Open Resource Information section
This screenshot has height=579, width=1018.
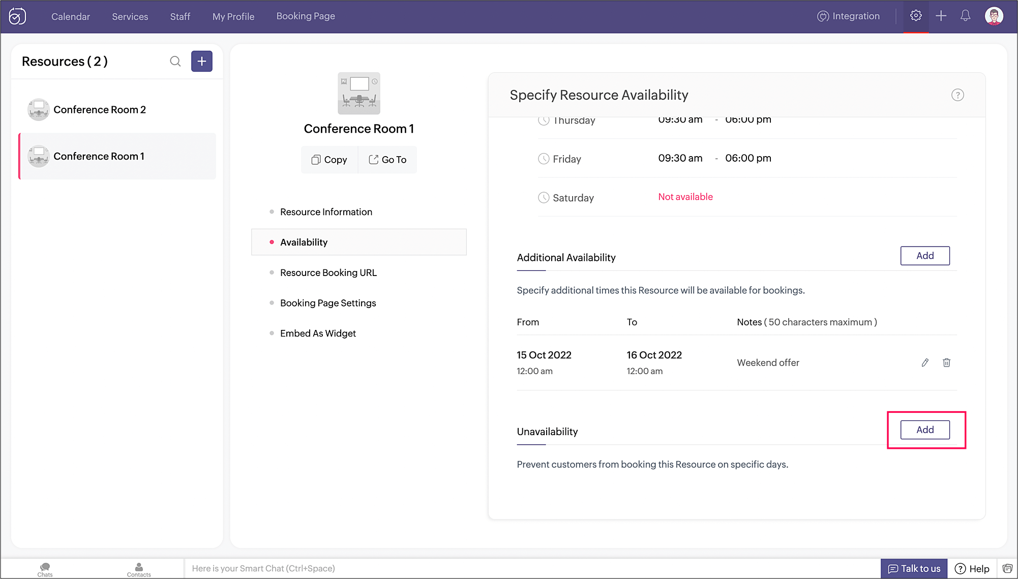tap(326, 212)
